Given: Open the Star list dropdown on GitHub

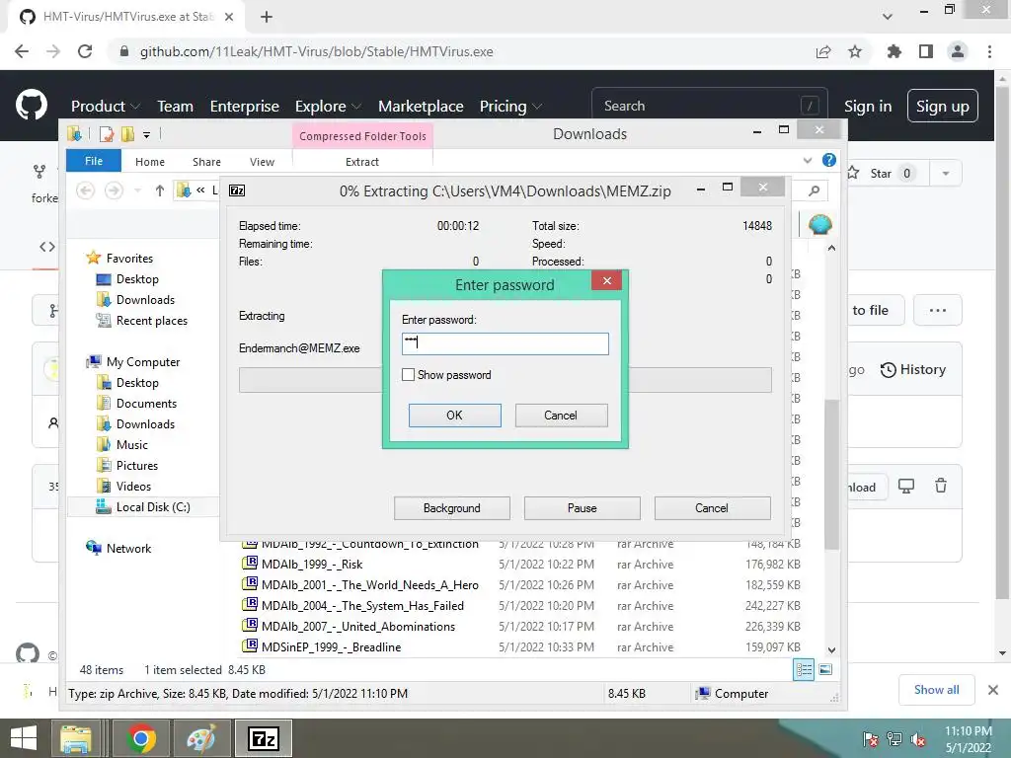Looking at the screenshot, I should click(x=946, y=174).
